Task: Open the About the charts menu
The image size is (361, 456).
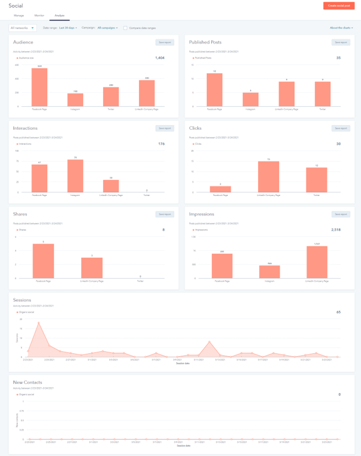Action: click(x=341, y=27)
